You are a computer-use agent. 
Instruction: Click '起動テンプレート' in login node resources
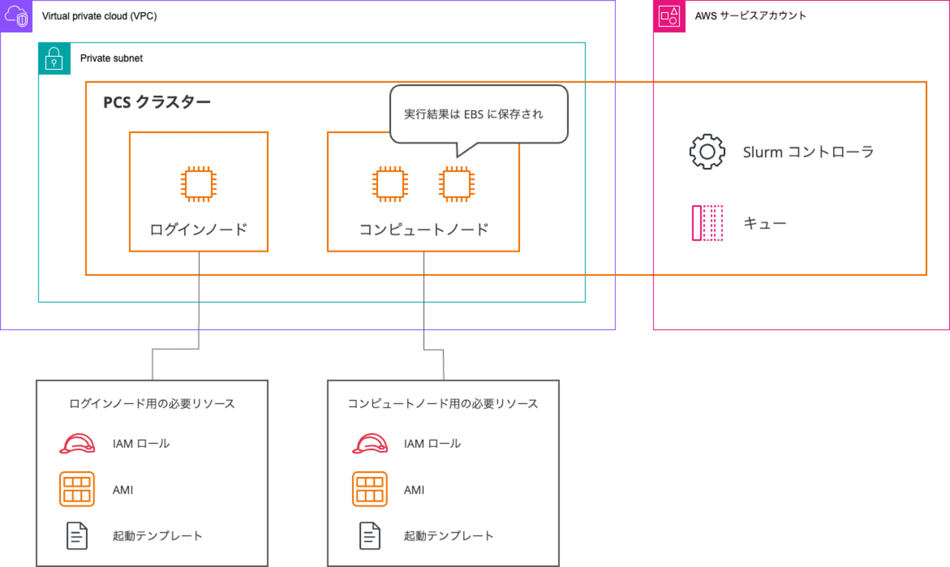158,536
